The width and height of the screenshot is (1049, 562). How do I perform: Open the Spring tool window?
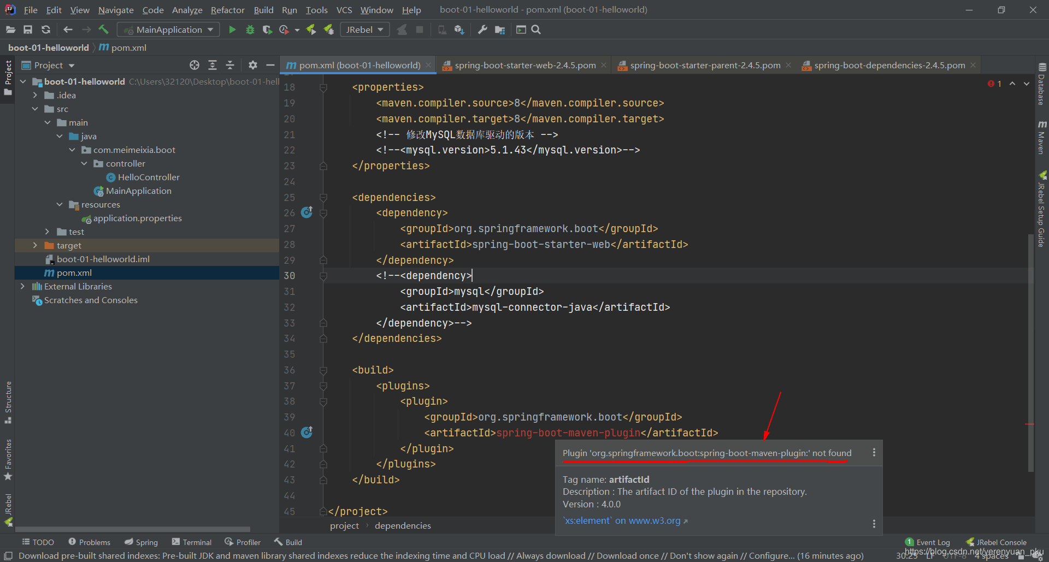(x=141, y=542)
